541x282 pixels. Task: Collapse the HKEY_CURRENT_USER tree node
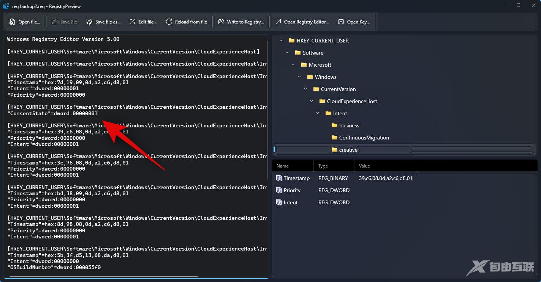click(281, 41)
